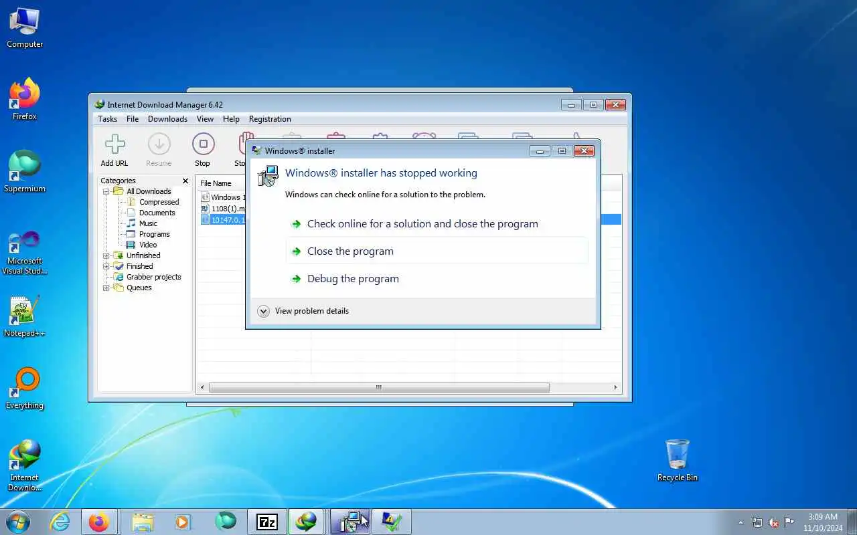Select the Finished category label
The height and width of the screenshot is (535, 857).
coord(139,266)
